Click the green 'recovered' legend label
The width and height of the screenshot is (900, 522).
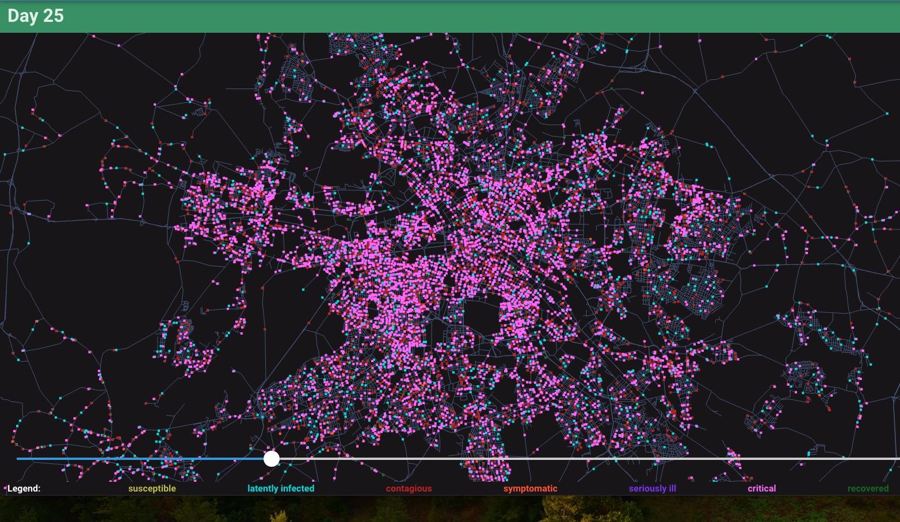868,489
